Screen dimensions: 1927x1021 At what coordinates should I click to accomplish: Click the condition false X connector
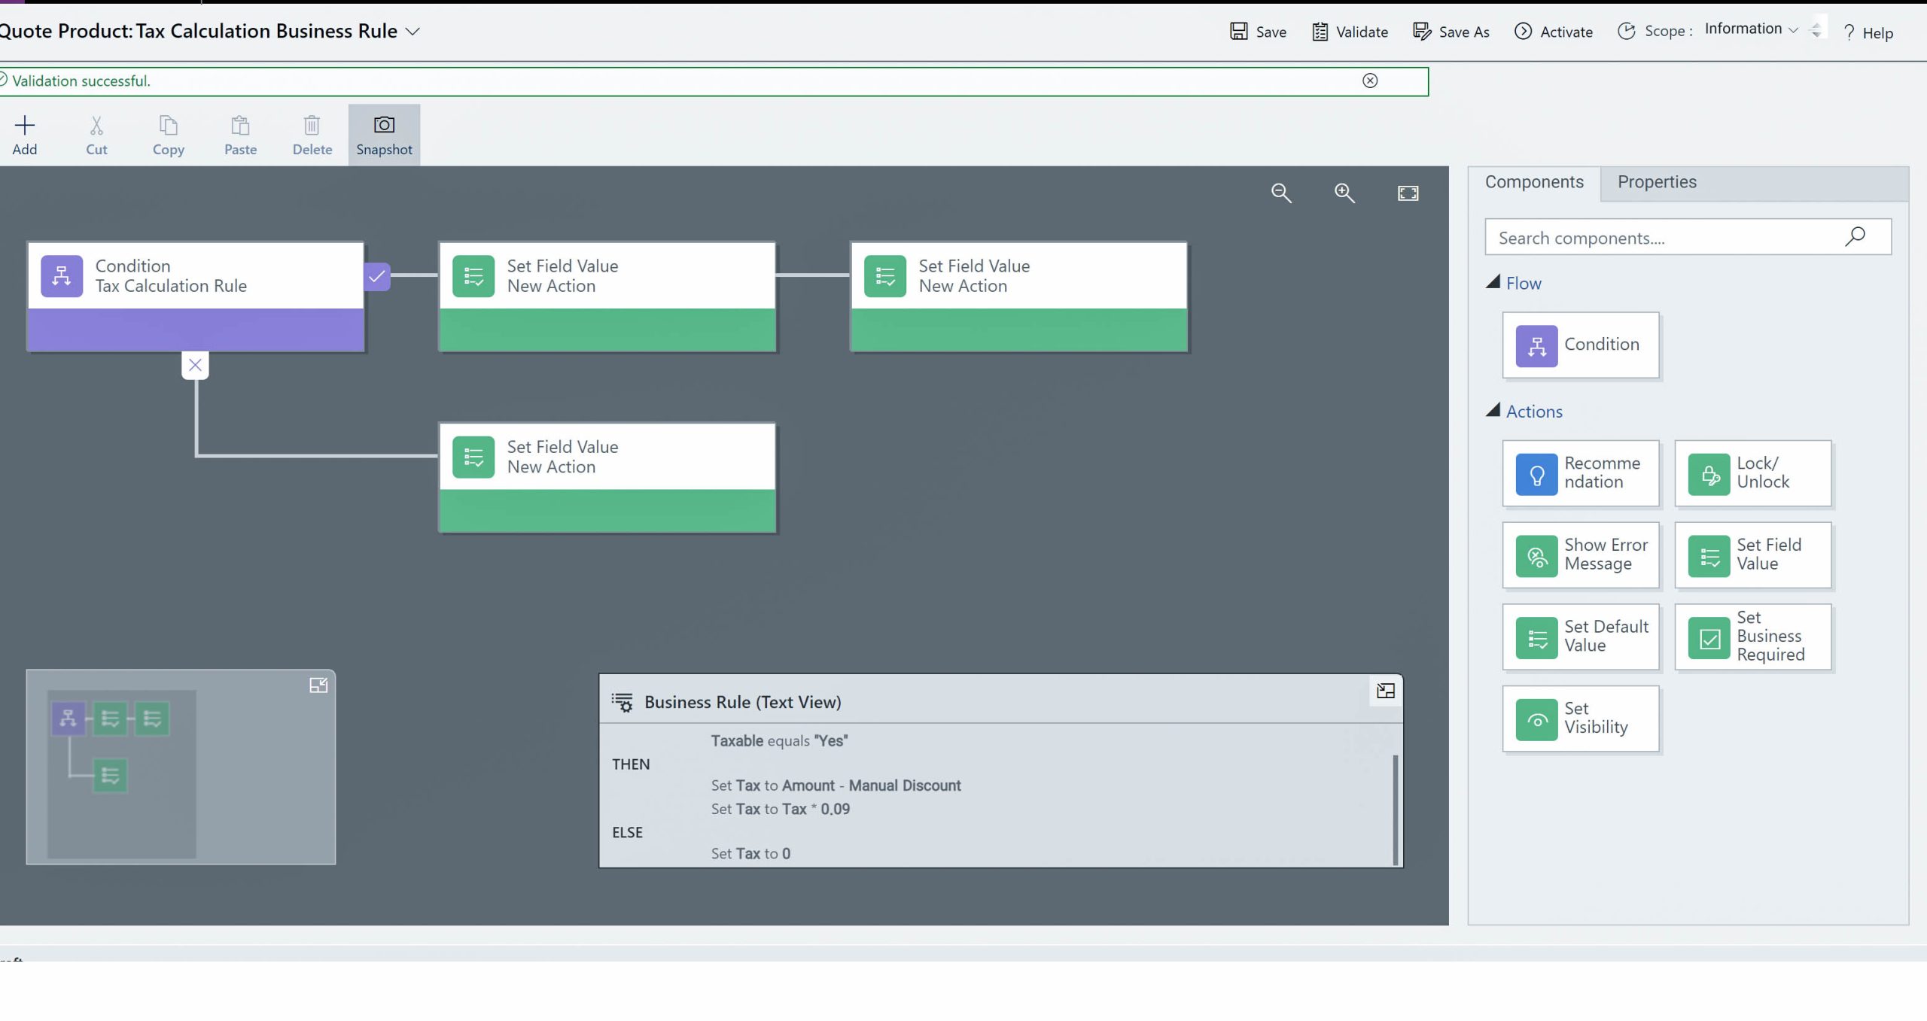[x=195, y=365]
